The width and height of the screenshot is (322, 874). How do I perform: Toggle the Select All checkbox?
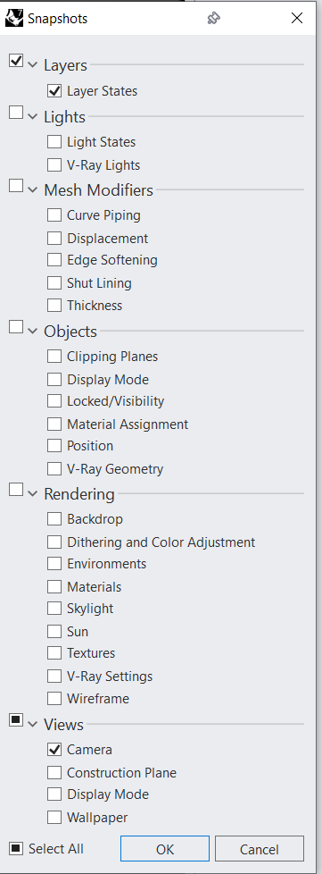pyautogui.click(x=16, y=848)
